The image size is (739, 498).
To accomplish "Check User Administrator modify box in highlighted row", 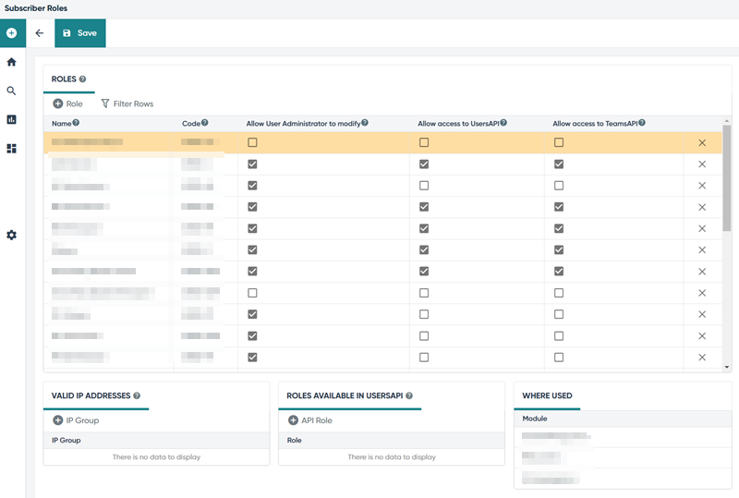I will 252,142.
